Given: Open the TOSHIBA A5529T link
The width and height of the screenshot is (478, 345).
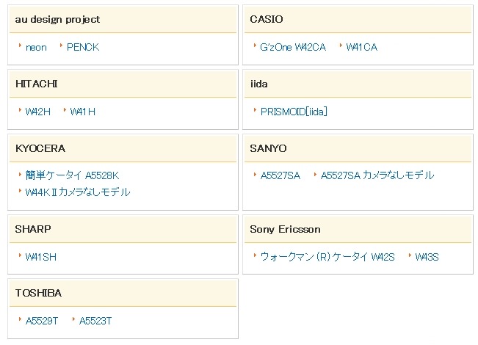Looking at the screenshot, I should (41, 321).
